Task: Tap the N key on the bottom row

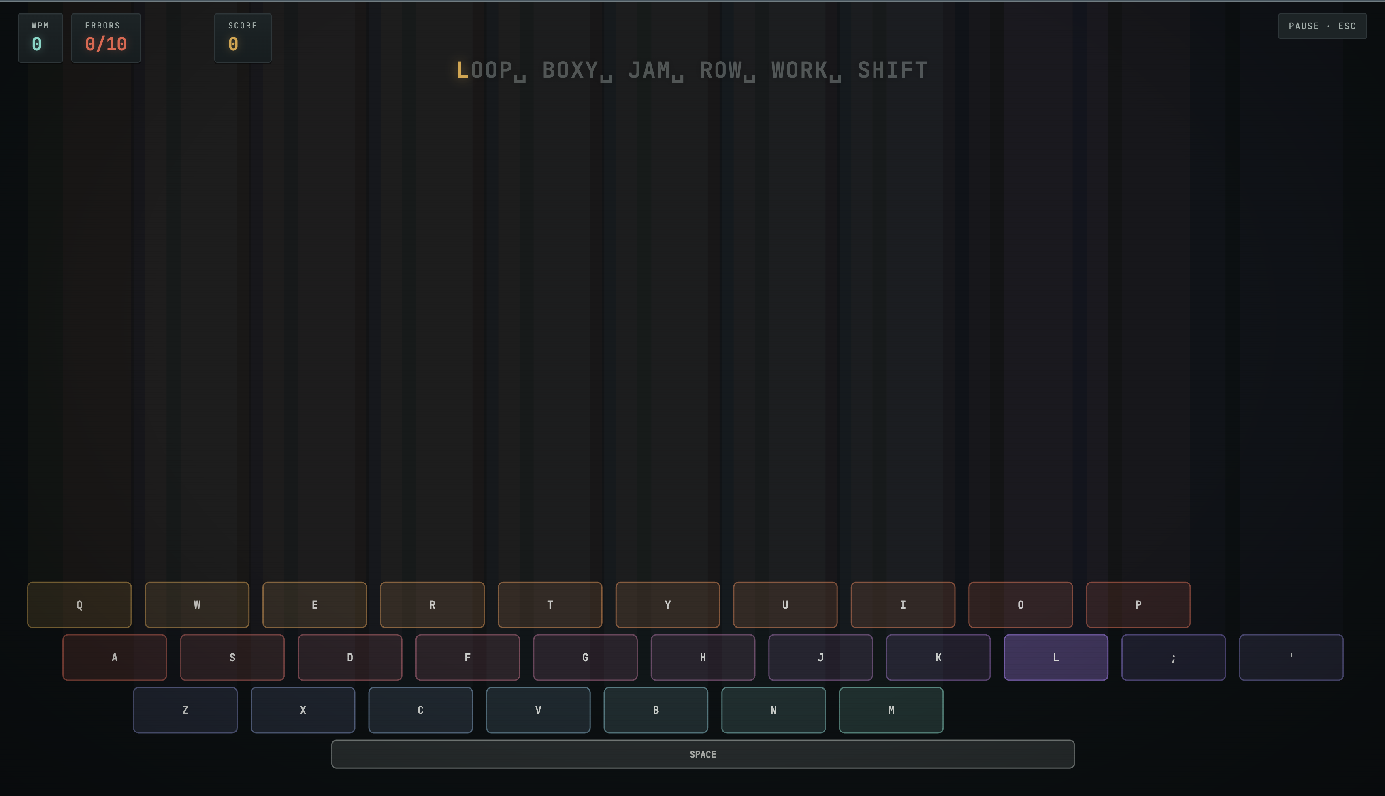Action: click(774, 710)
